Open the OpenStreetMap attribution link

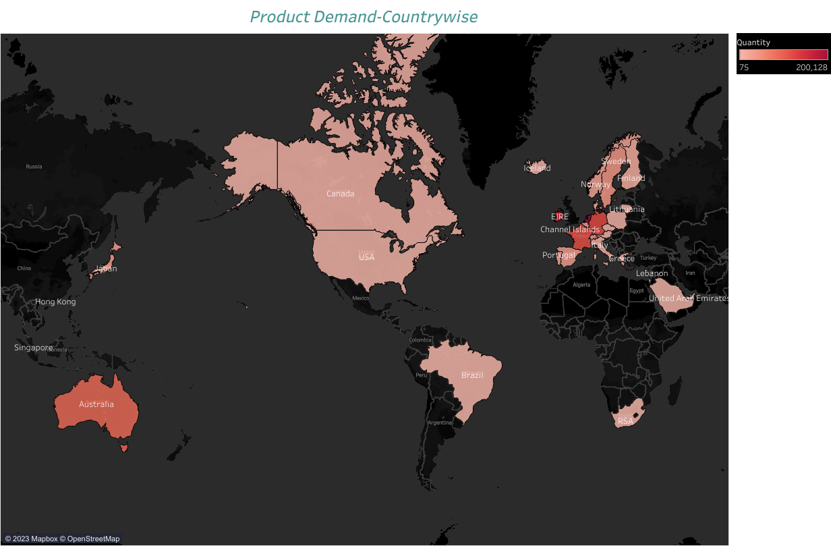pos(93,539)
